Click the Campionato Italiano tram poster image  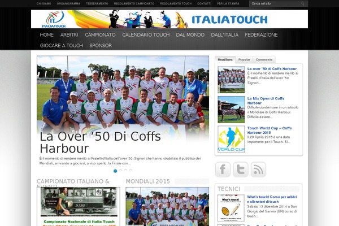pyautogui.click(x=79, y=207)
